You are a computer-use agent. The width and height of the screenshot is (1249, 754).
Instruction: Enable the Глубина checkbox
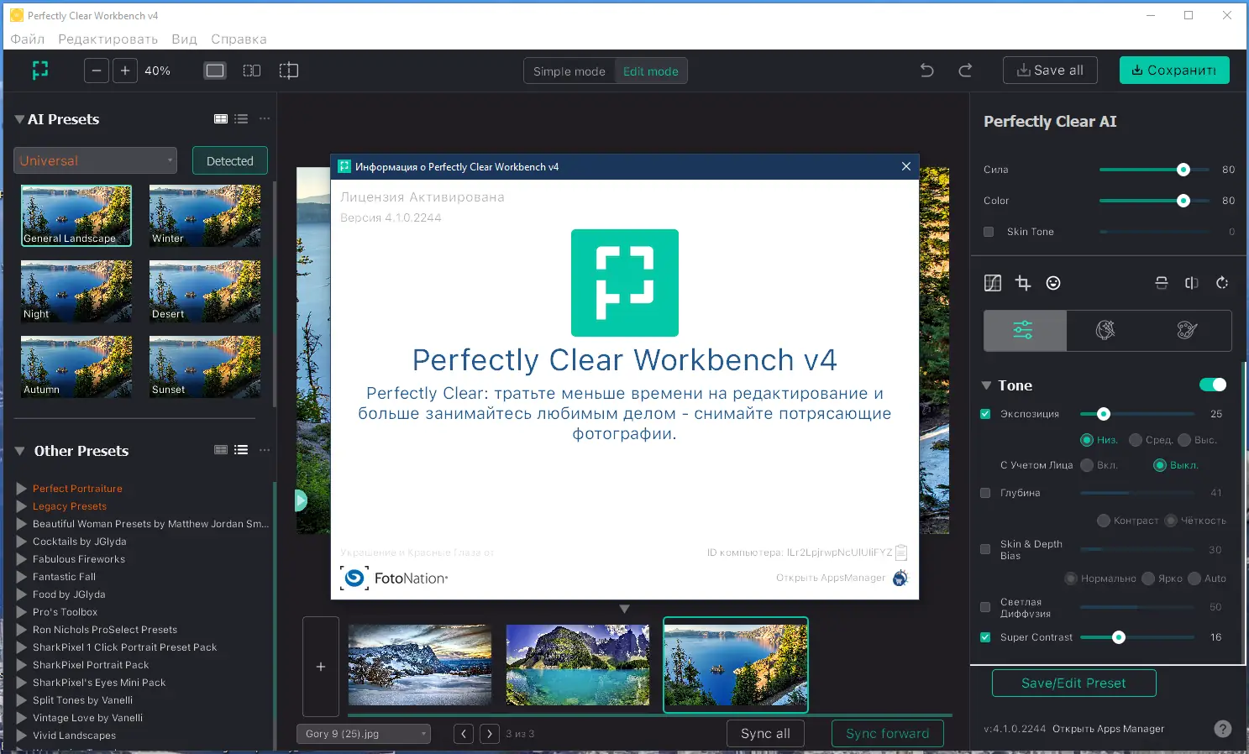pyautogui.click(x=985, y=493)
